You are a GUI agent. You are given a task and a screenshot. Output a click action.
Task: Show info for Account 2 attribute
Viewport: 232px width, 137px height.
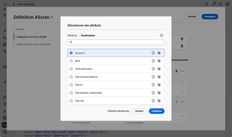click(153, 53)
